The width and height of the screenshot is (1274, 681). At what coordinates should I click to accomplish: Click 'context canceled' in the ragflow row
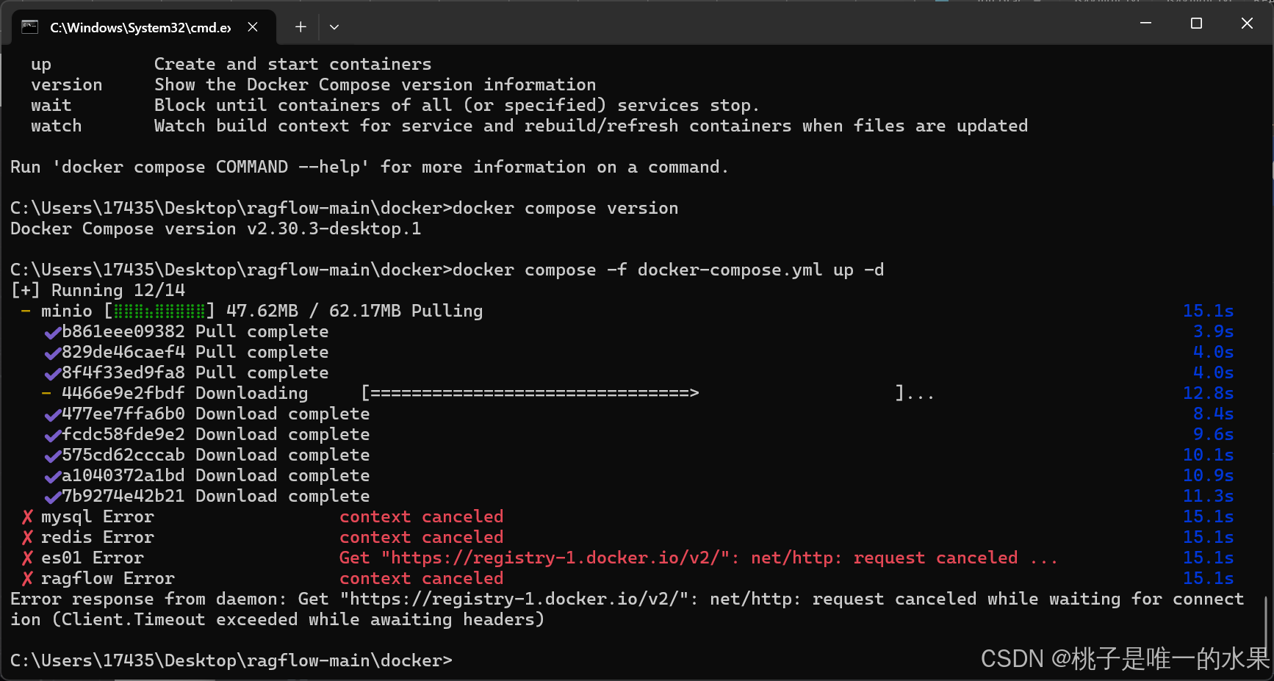pos(421,579)
